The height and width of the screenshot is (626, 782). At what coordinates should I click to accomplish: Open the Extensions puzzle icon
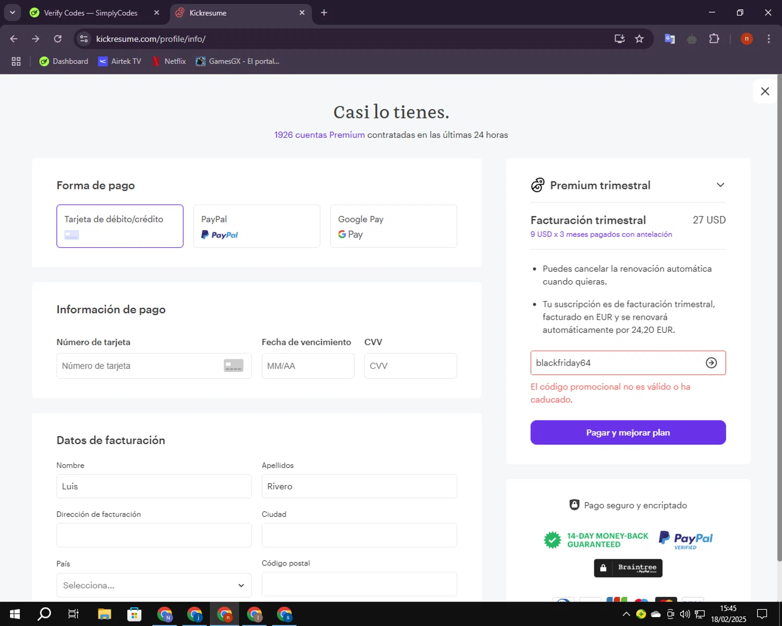pos(714,39)
